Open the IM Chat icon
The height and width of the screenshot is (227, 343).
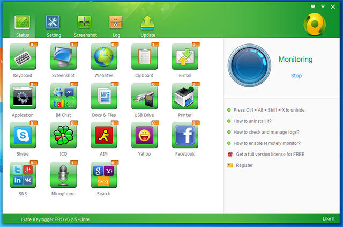pos(63,97)
